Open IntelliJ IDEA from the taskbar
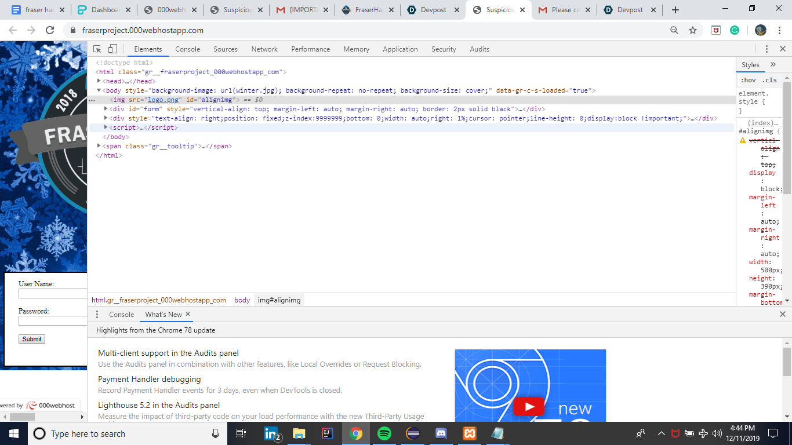Viewport: 792px width, 445px height. point(327,433)
